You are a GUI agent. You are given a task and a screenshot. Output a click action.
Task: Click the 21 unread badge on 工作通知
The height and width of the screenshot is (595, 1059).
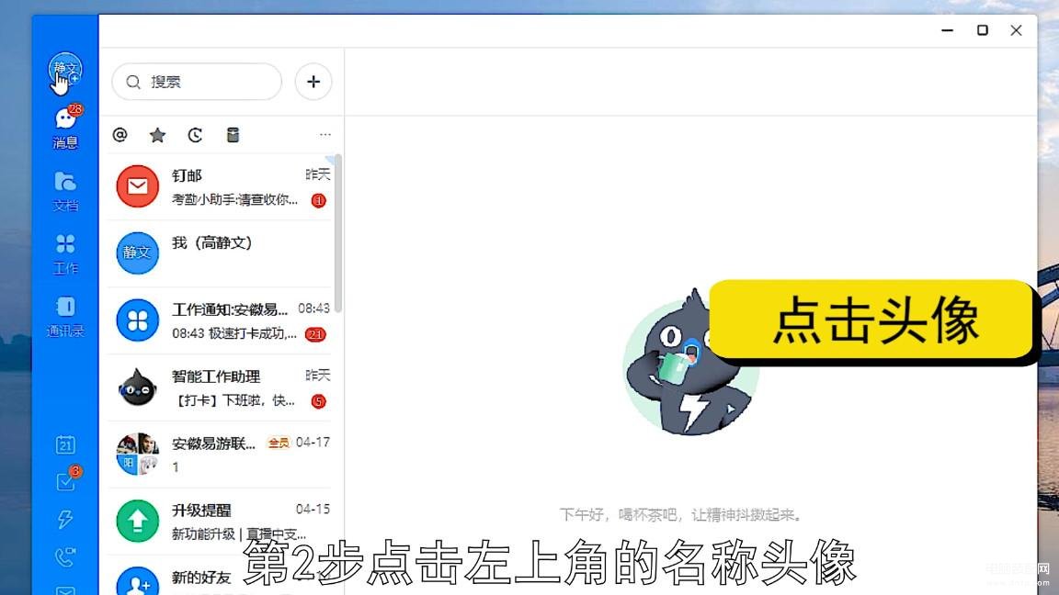point(315,334)
